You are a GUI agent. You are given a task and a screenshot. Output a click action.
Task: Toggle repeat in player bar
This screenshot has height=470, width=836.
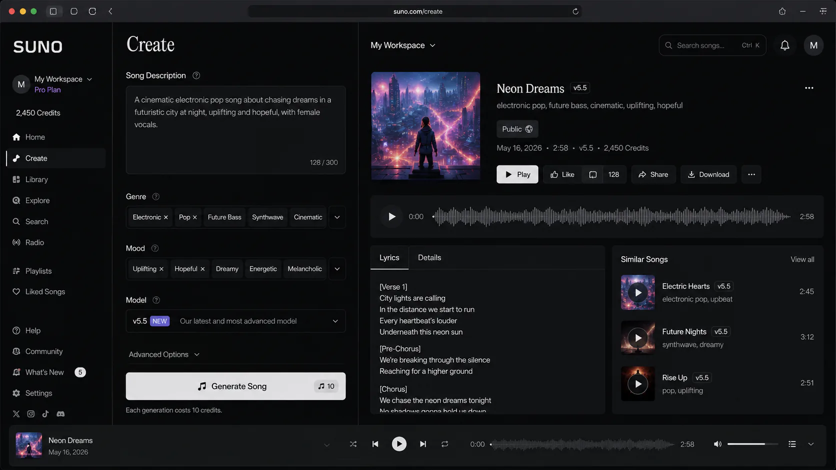(x=444, y=444)
